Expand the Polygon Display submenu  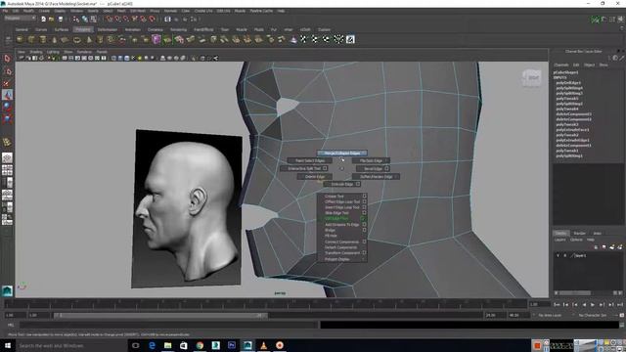(x=342, y=259)
